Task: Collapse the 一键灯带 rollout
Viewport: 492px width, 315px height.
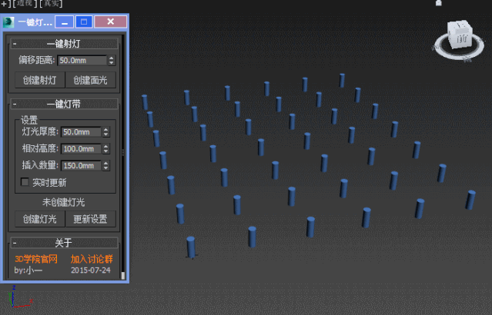Action: (65, 104)
